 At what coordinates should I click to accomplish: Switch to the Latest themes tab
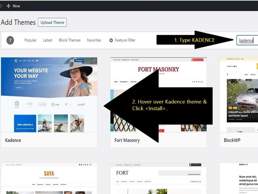[x=48, y=40]
